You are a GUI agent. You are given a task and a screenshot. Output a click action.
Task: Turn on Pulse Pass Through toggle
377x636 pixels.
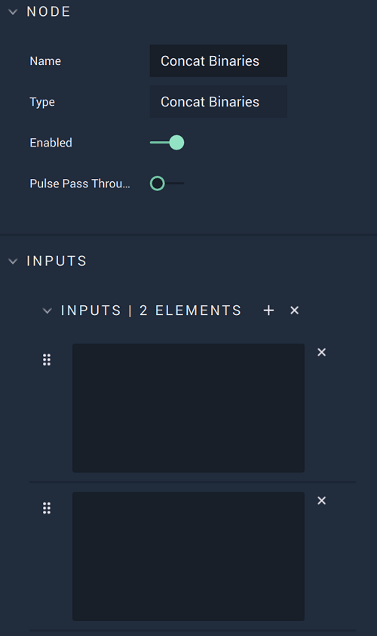(x=167, y=184)
